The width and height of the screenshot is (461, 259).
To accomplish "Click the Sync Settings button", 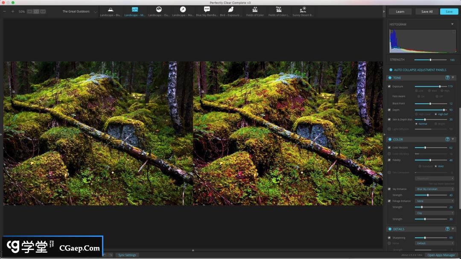I will click(127, 255).
